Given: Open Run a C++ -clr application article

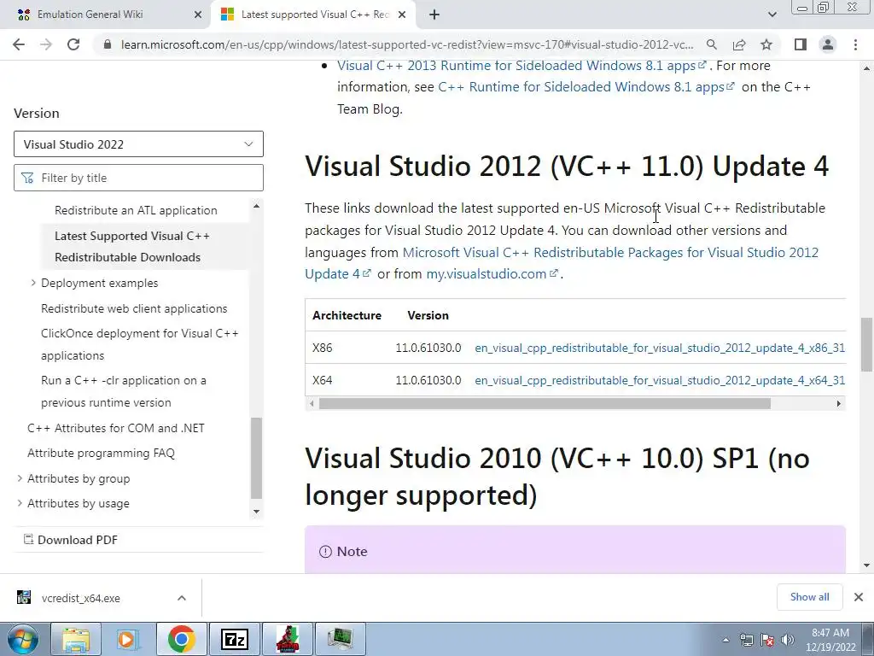Looking at the screenshot, I should (124, 391).
